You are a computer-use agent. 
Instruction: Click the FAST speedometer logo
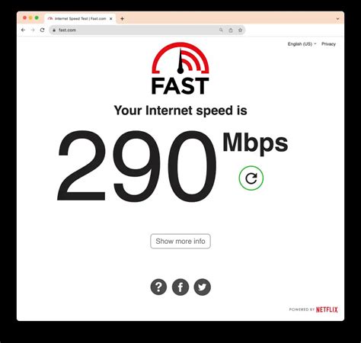[x=180, y=69]
